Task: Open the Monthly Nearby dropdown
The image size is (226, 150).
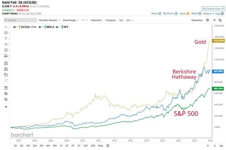Action: click(49, 20)
